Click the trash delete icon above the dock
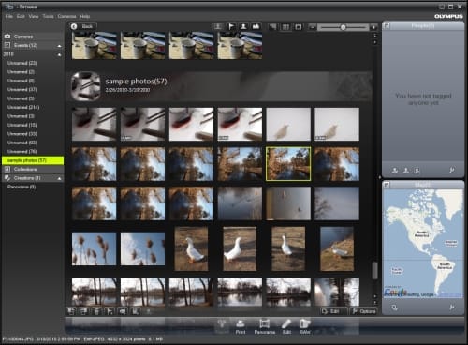This screenshot has height=345, width=468. 96,311
